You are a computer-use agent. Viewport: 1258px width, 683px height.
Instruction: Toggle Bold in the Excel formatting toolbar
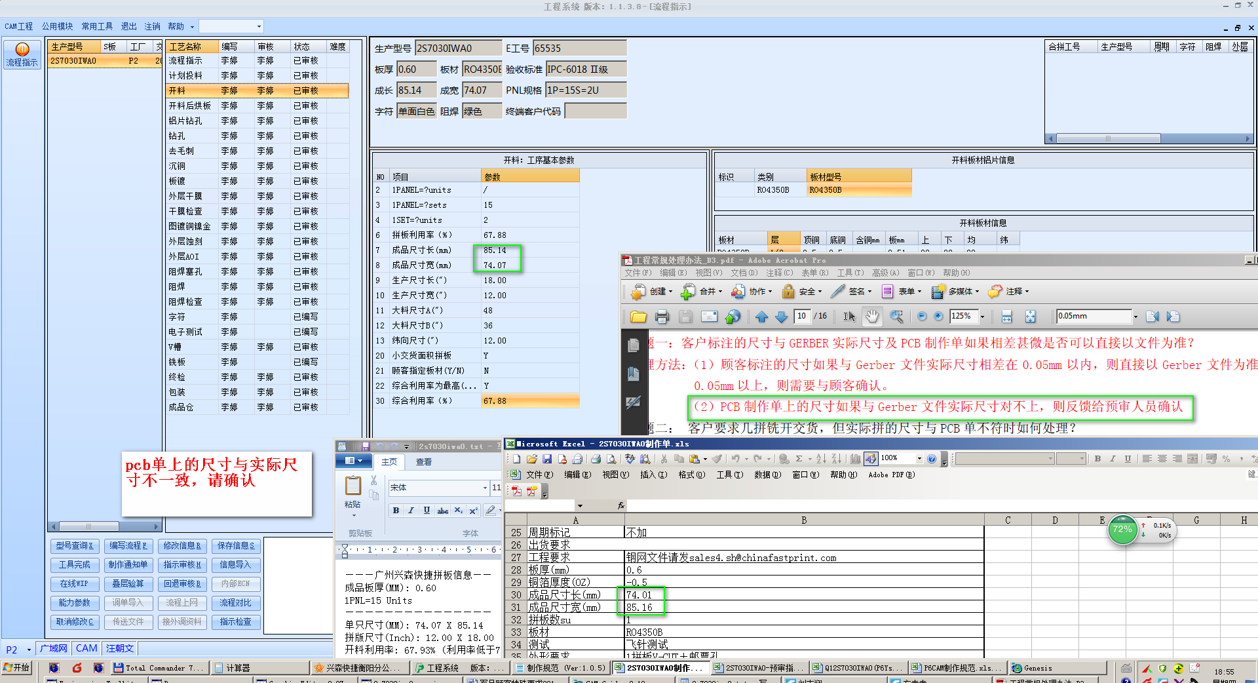click(1097, 459)
